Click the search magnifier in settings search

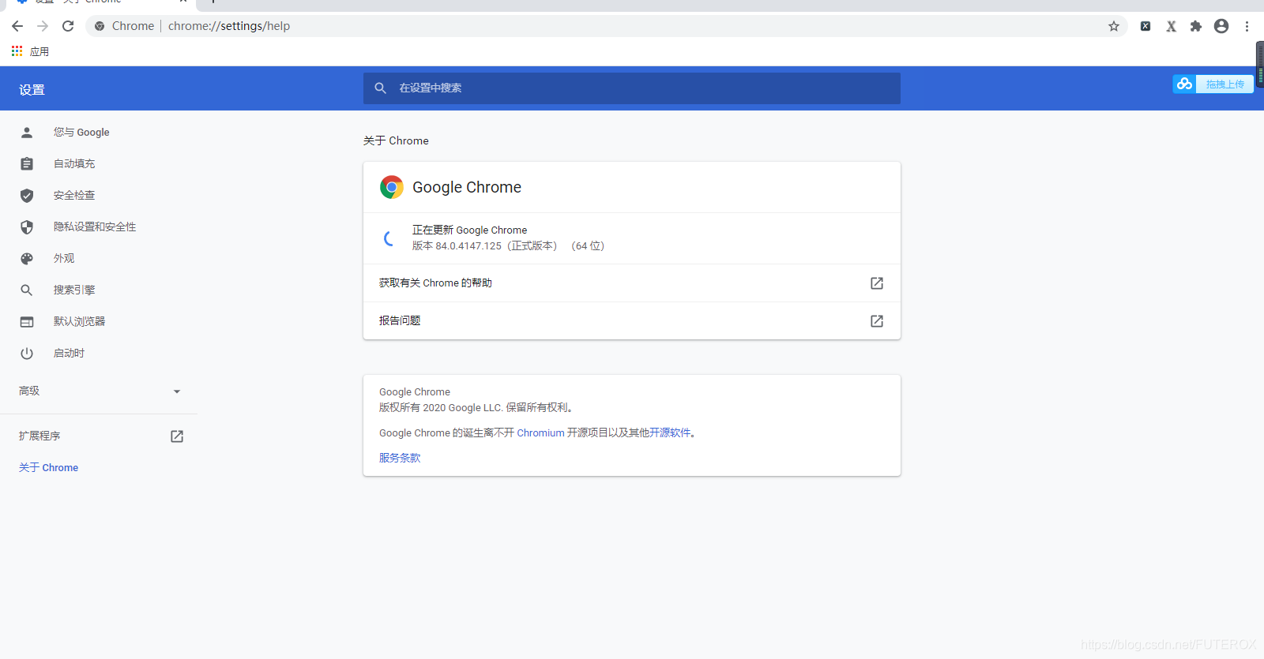380,88
